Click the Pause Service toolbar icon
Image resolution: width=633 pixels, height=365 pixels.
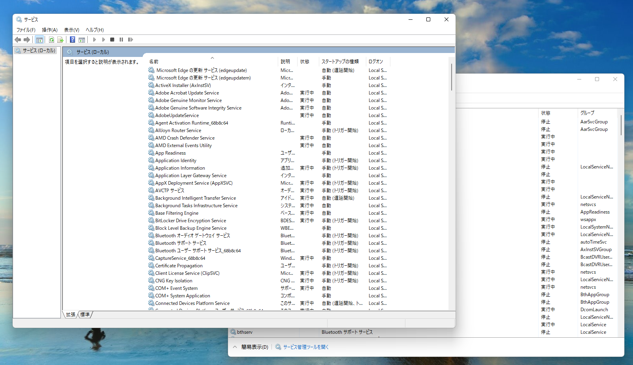(121, 40)
